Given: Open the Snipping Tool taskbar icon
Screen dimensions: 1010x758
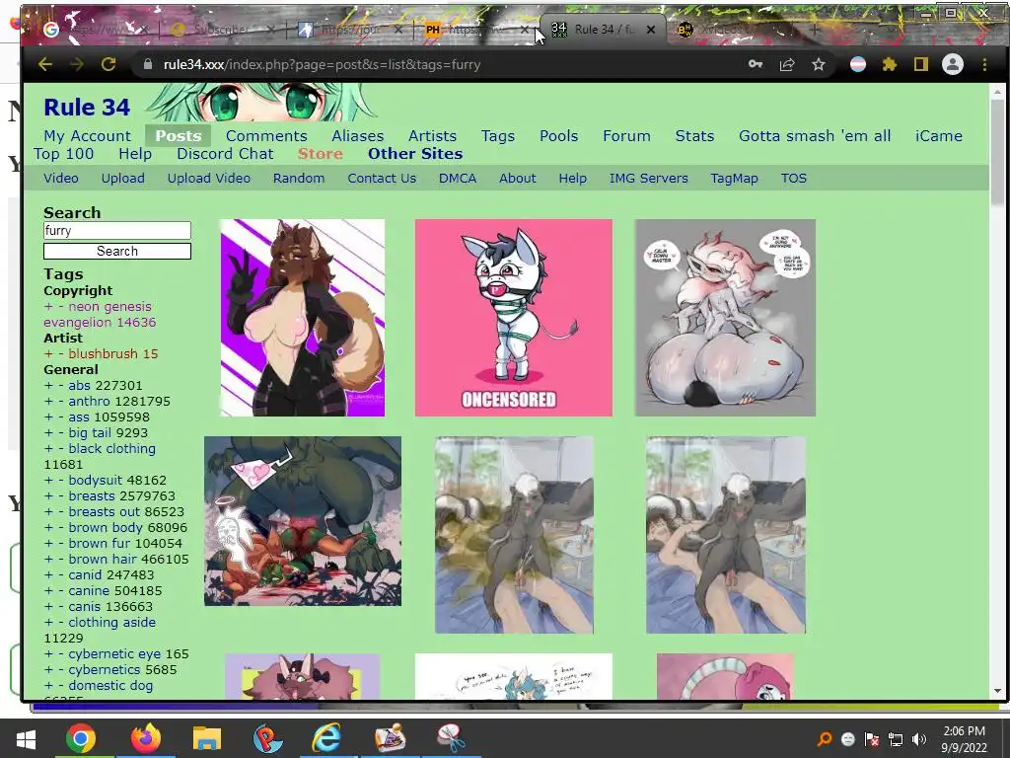Looking at the screenshot, I should click(x=451, y=738).
